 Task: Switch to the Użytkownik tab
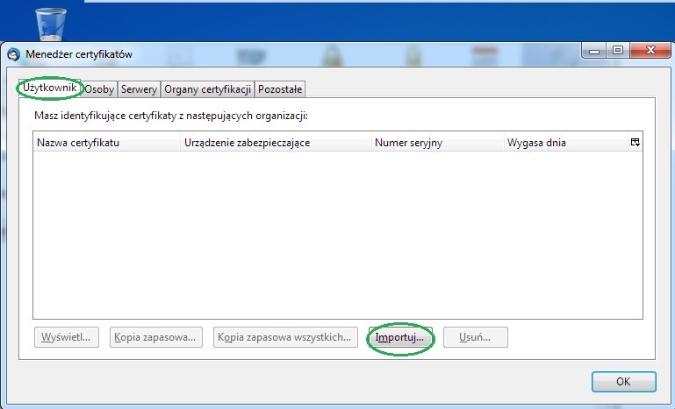pos(50,88)
